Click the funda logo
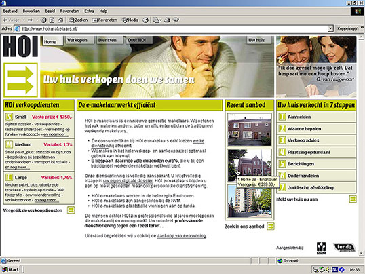 pos(345,248)
